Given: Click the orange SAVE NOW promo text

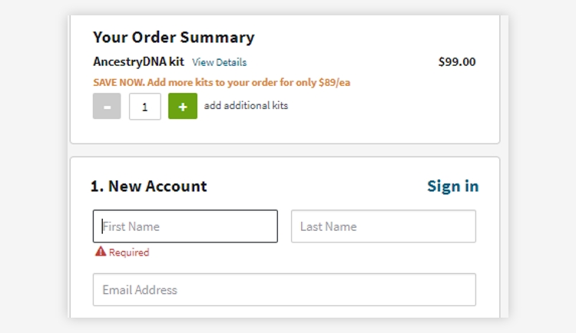Looking at the screenshot, I should coord(221,82).
